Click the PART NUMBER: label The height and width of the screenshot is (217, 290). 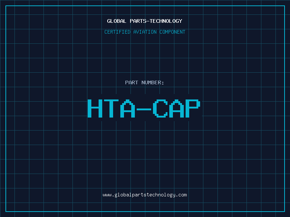(x=145, y=82)
